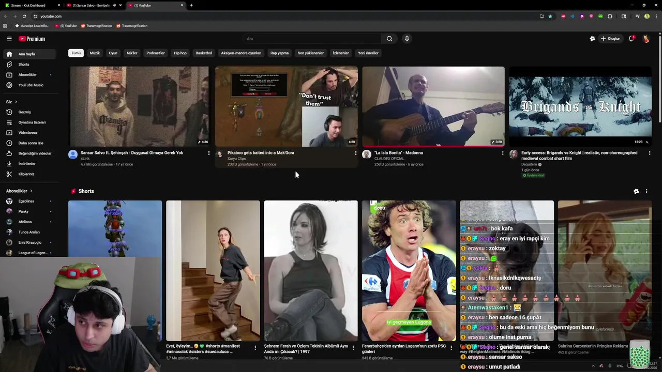662x372 pixels.
Task: Start a search with the magnifier button
Action: pos(389,39)
